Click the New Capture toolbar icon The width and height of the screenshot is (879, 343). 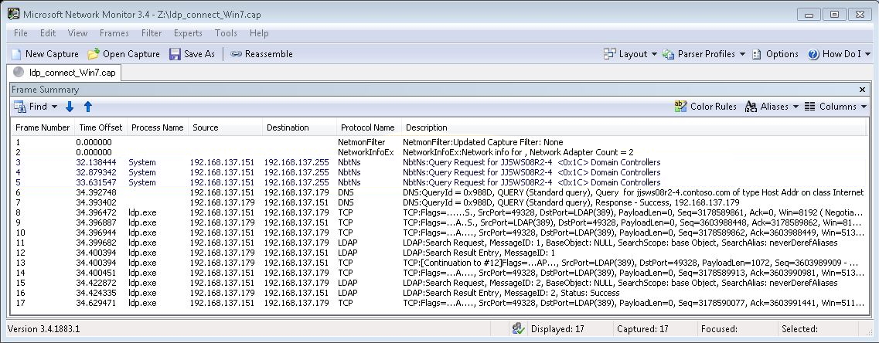click(x=16, y=54)
